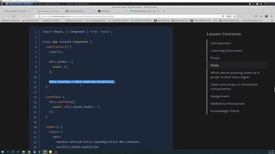
Task: Switch to the first State and Props tab
Action: click(x=16, y=11)
